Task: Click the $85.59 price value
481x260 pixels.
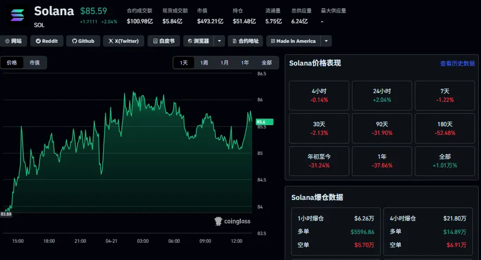Action: (x=94, y=11)
